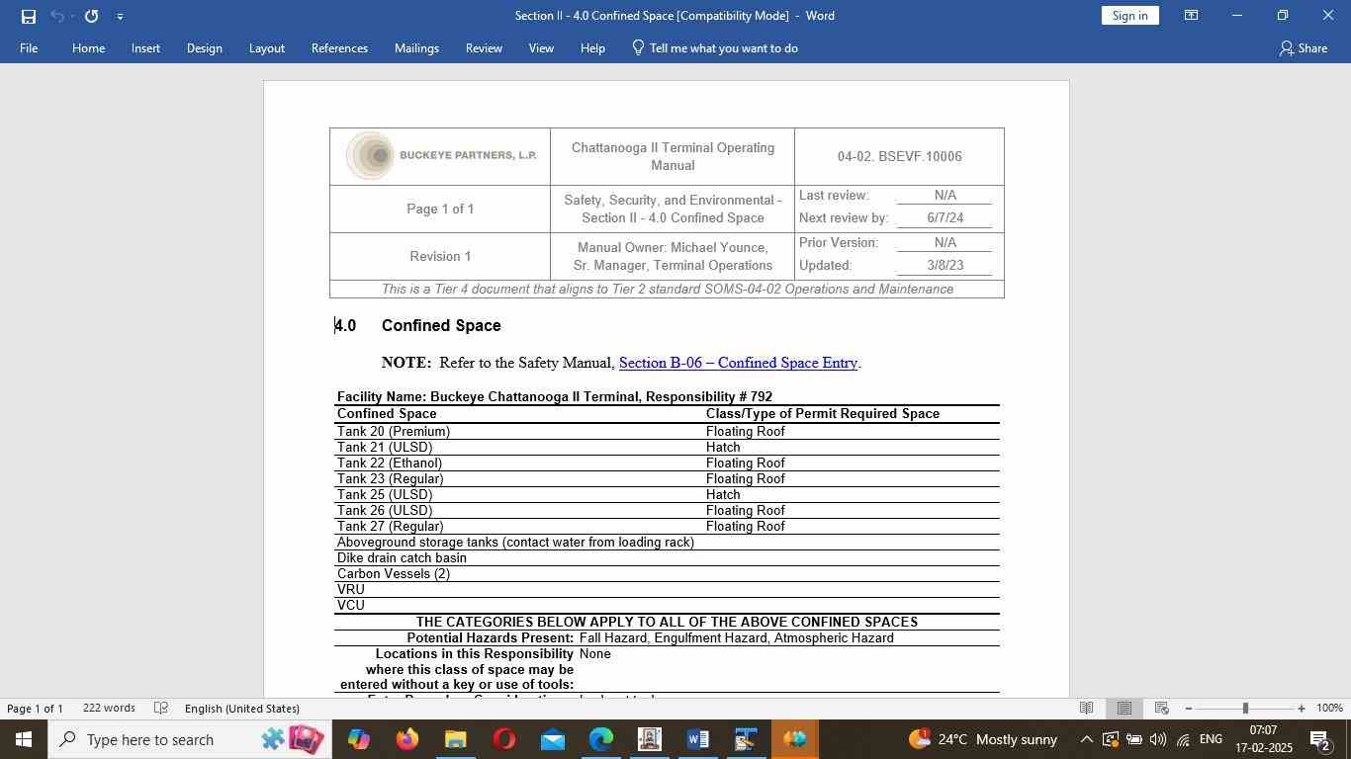Follow the Section B-06 Confined Space Entry link

(738, 363)
